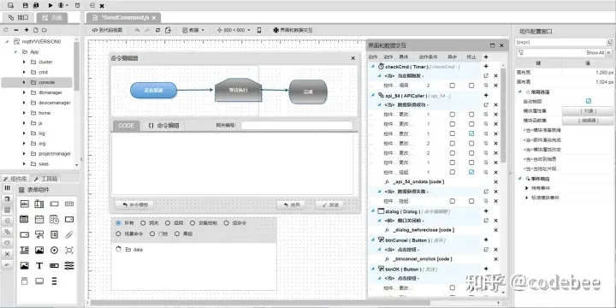Viewport: 616px width, 308px height.
Task: Select the 'abc' text input component icon
Action: coord(24,204)
